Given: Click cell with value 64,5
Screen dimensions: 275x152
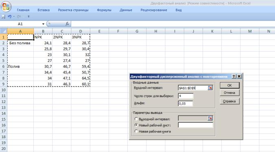Looking at the screenshot, I should tap(81, 78).
